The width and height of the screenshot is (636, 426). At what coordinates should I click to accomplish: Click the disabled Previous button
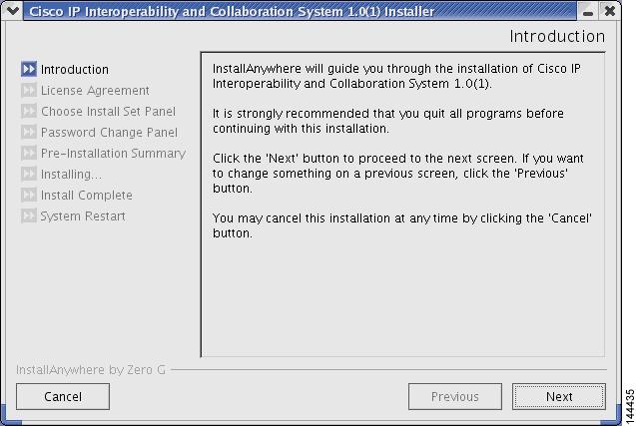[454, 396]
